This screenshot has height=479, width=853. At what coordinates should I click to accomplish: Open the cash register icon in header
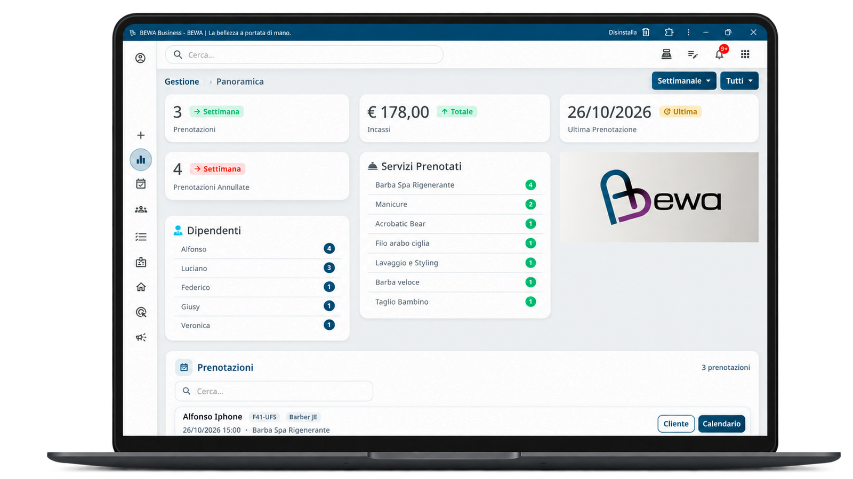coord(666,54)
